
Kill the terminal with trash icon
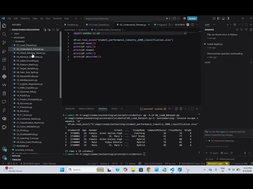pos(181,109)
